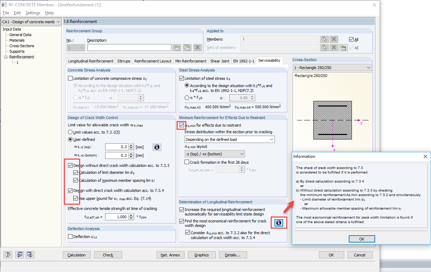Toggle use upper bound for sr,max
The width and height of the screenshot is (431, 272).
pyautogui.click(x=76, y=198)
